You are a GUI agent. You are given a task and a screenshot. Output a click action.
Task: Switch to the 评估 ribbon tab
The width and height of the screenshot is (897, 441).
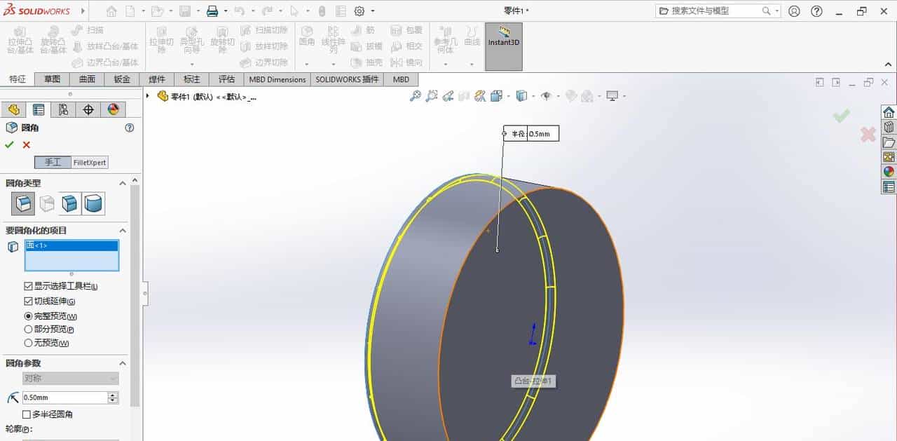(x=226, y=79)
